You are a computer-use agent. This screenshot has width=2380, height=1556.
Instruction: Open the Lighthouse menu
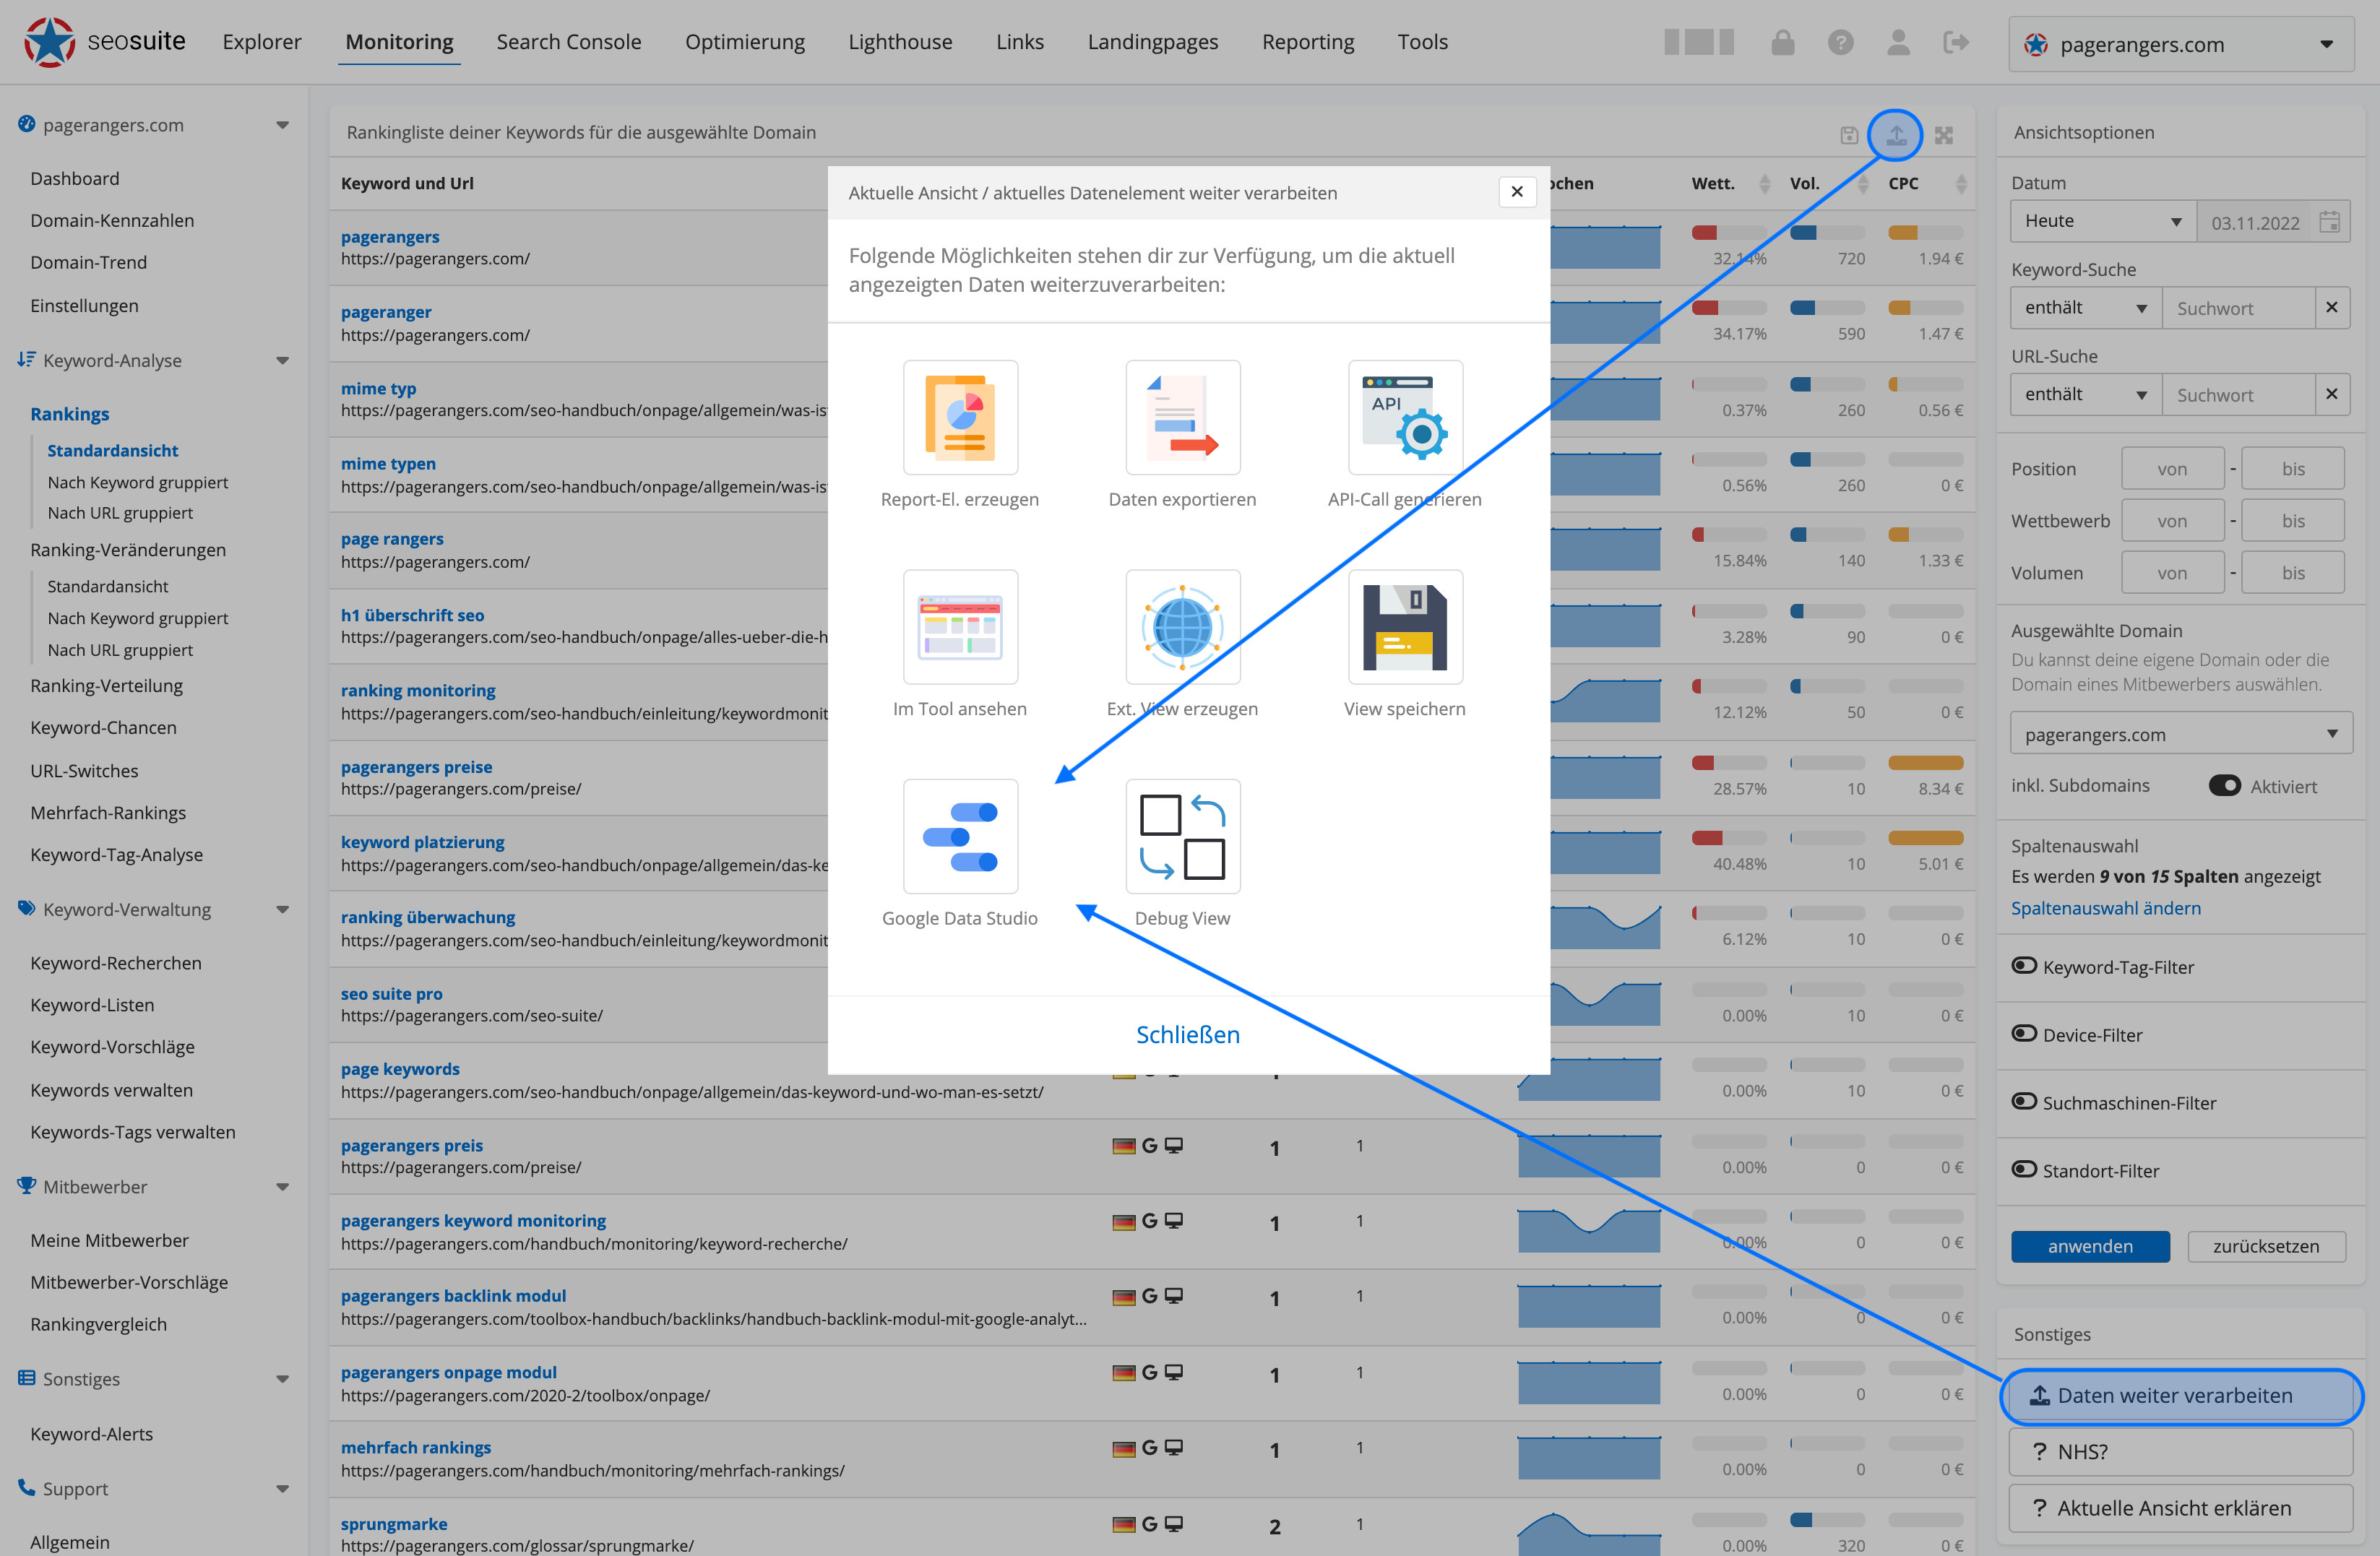click(900, 42)
